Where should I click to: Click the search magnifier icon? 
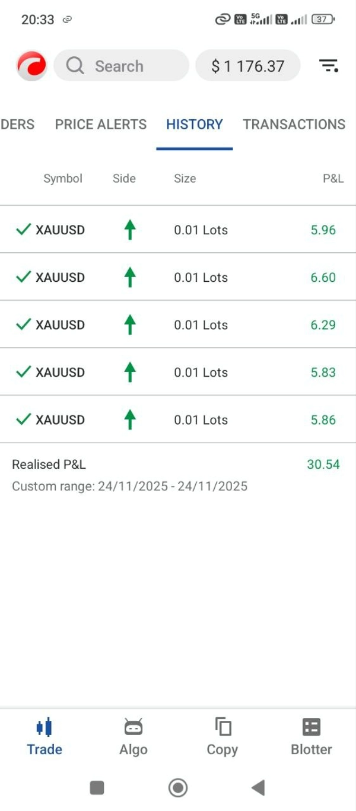(x=75, y=66)
